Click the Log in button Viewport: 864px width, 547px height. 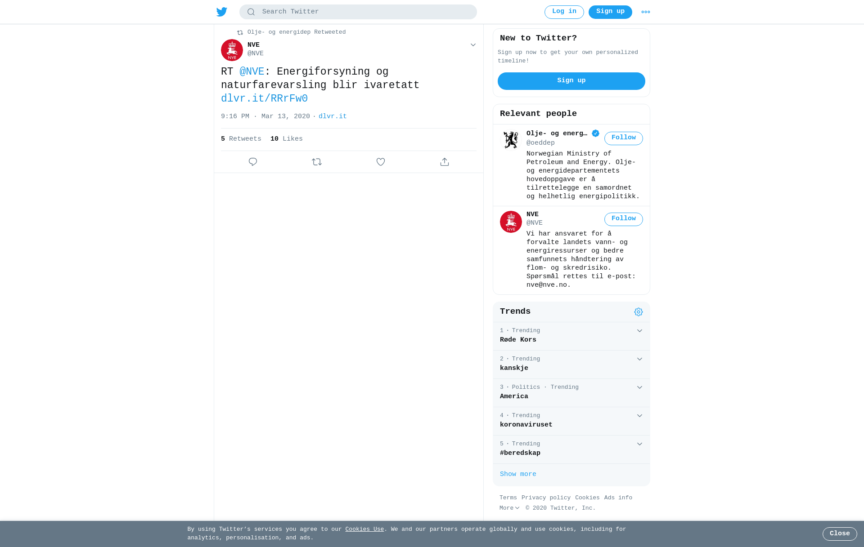pyautogui.click(x=564, y=12)
